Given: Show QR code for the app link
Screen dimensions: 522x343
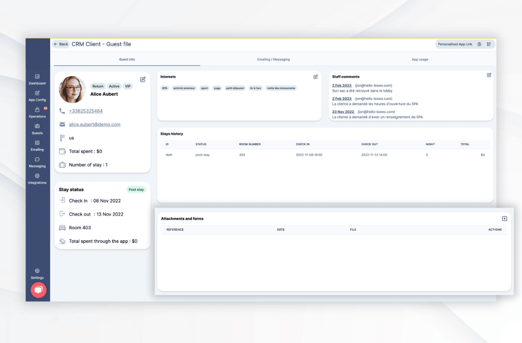Looking at the screenshot, I should (x=489, y=44).
